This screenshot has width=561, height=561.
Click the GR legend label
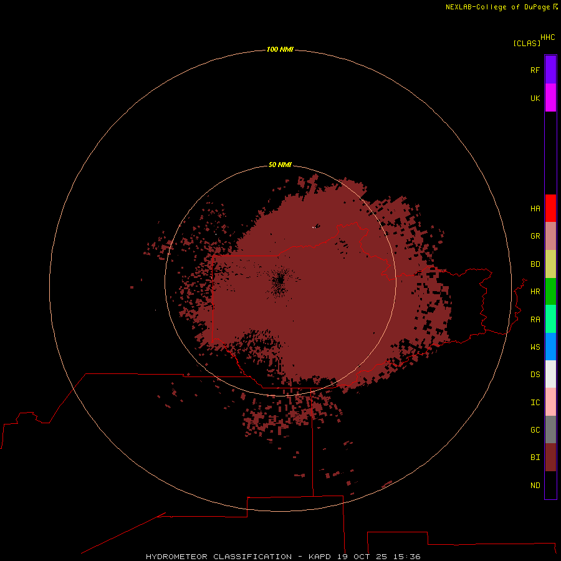point(535,236)
